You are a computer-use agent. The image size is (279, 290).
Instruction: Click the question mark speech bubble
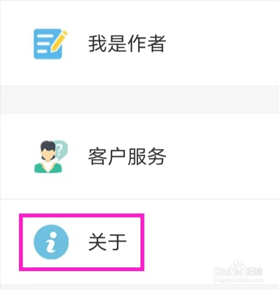[x=61, y=149]
